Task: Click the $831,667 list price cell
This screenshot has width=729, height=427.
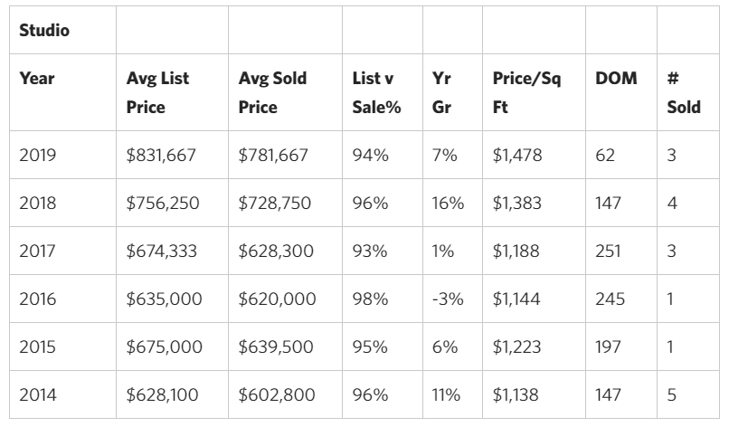Action: click(161, 156)
